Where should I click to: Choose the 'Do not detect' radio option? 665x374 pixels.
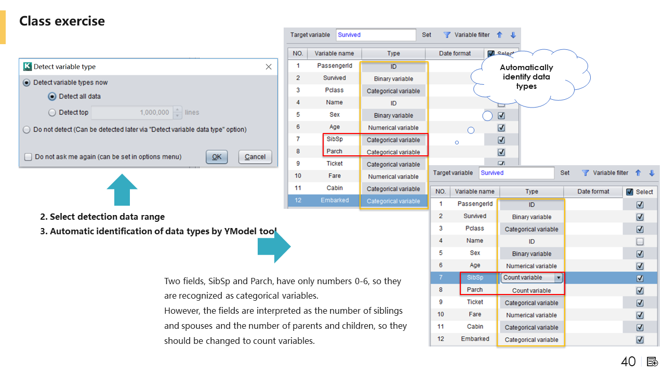tap(26, 129)
